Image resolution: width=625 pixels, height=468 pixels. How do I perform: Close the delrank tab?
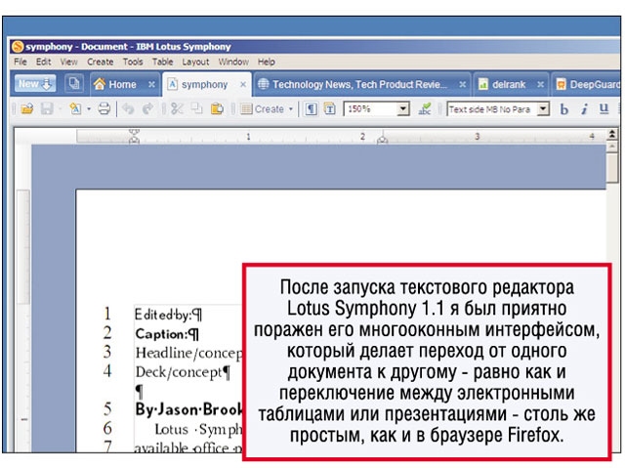click(x=540, y=84)
